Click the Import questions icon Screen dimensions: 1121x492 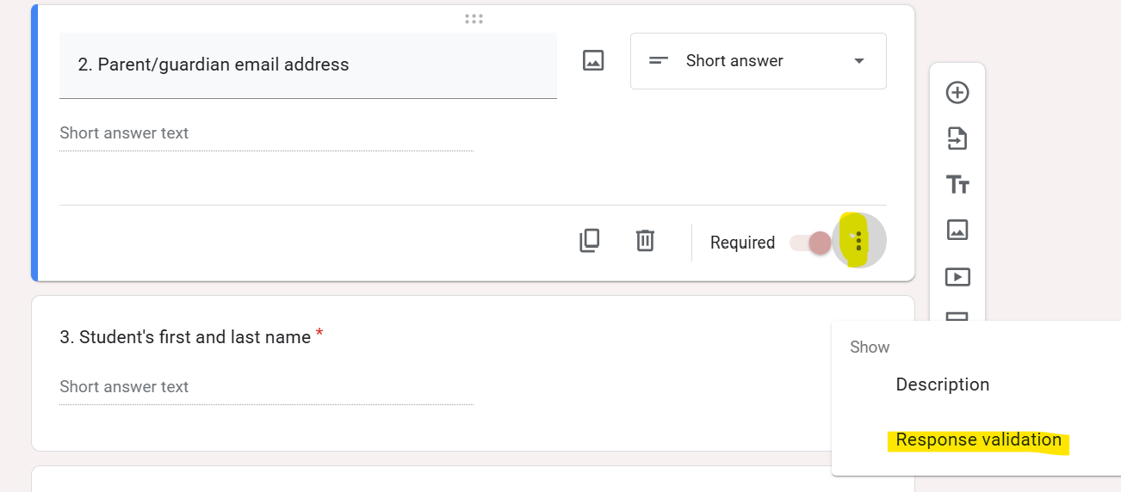[957, 138]
